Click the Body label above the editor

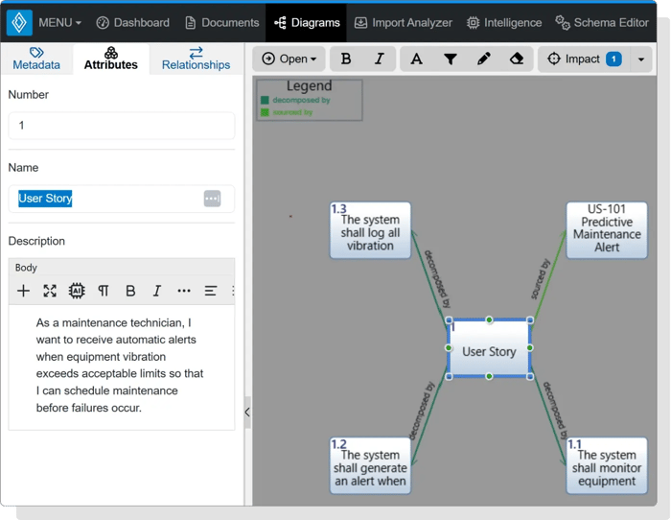click(x=26, y=268)
